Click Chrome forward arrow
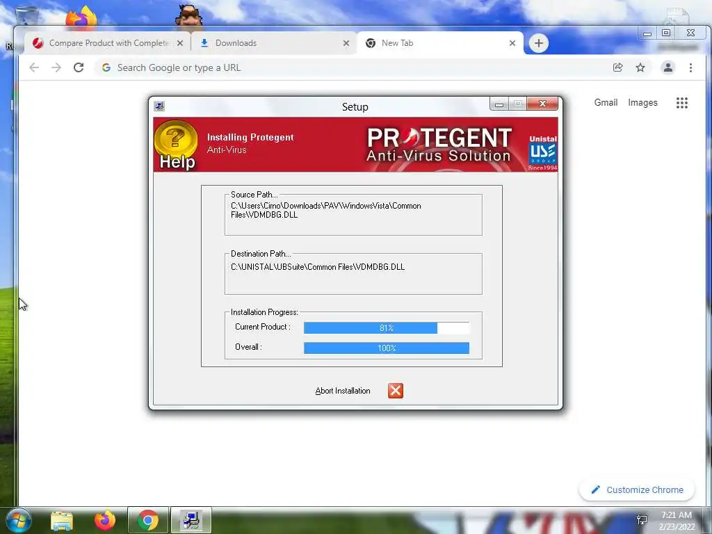Viewport: 712px width, 534px height. pos(56,67)
